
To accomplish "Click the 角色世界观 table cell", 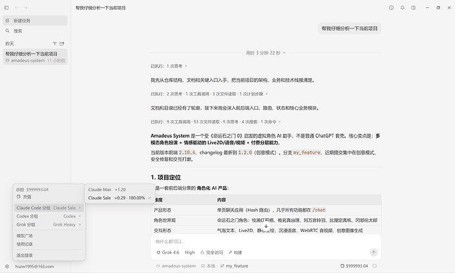I will 165,220.
